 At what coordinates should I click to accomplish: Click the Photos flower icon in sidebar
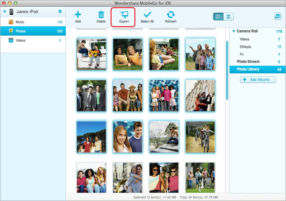11,31
